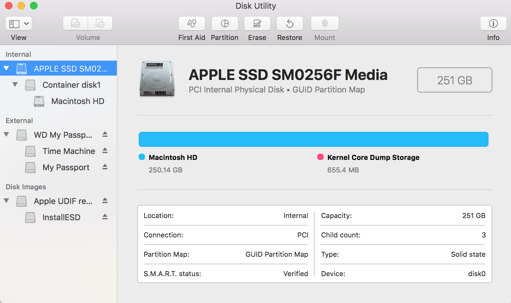The width and height of the screenshot is (511, 303).
Task: Select the InstallESD volume
Action: click(58, 217)
